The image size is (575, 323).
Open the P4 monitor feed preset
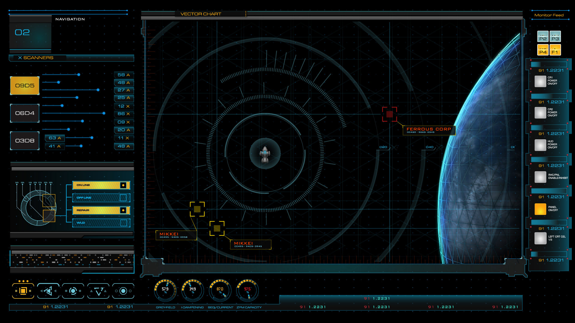(543, 50)
